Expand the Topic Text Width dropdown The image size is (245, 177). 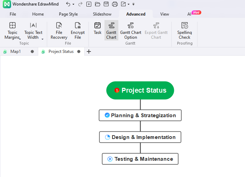click(42, 39)
